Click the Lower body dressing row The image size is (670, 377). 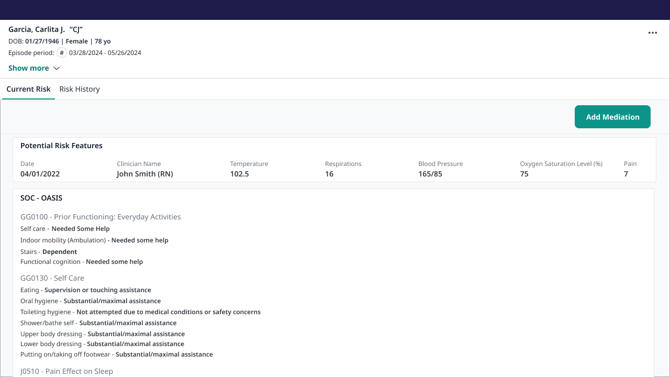click(x=102, y=344)
